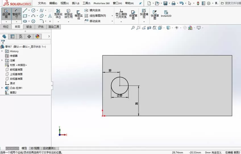Image resolution: width=241 pixels, height=154 pixels.
Task: Click the pin icon to pin menu bar
Action: 140,3
